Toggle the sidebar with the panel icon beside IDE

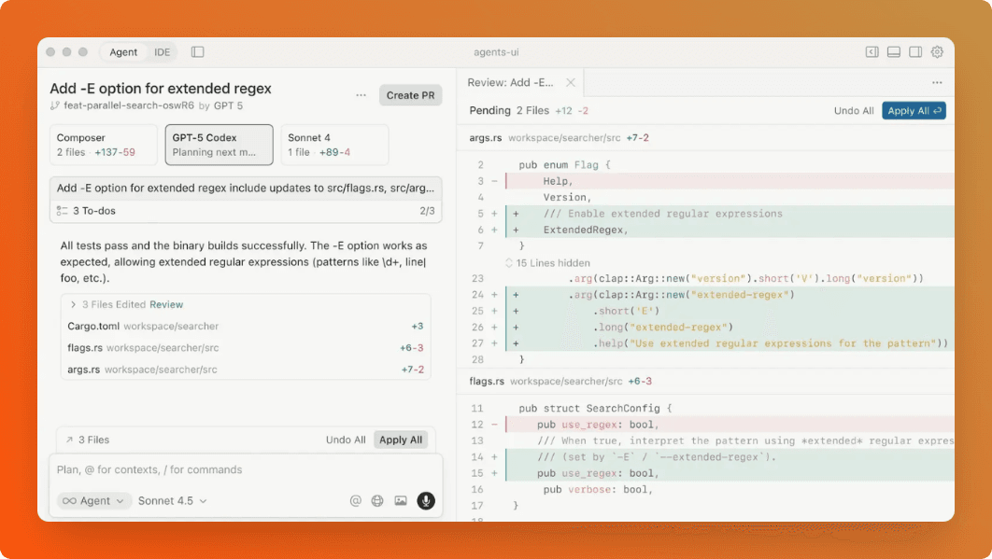click(x=197, y=52)
